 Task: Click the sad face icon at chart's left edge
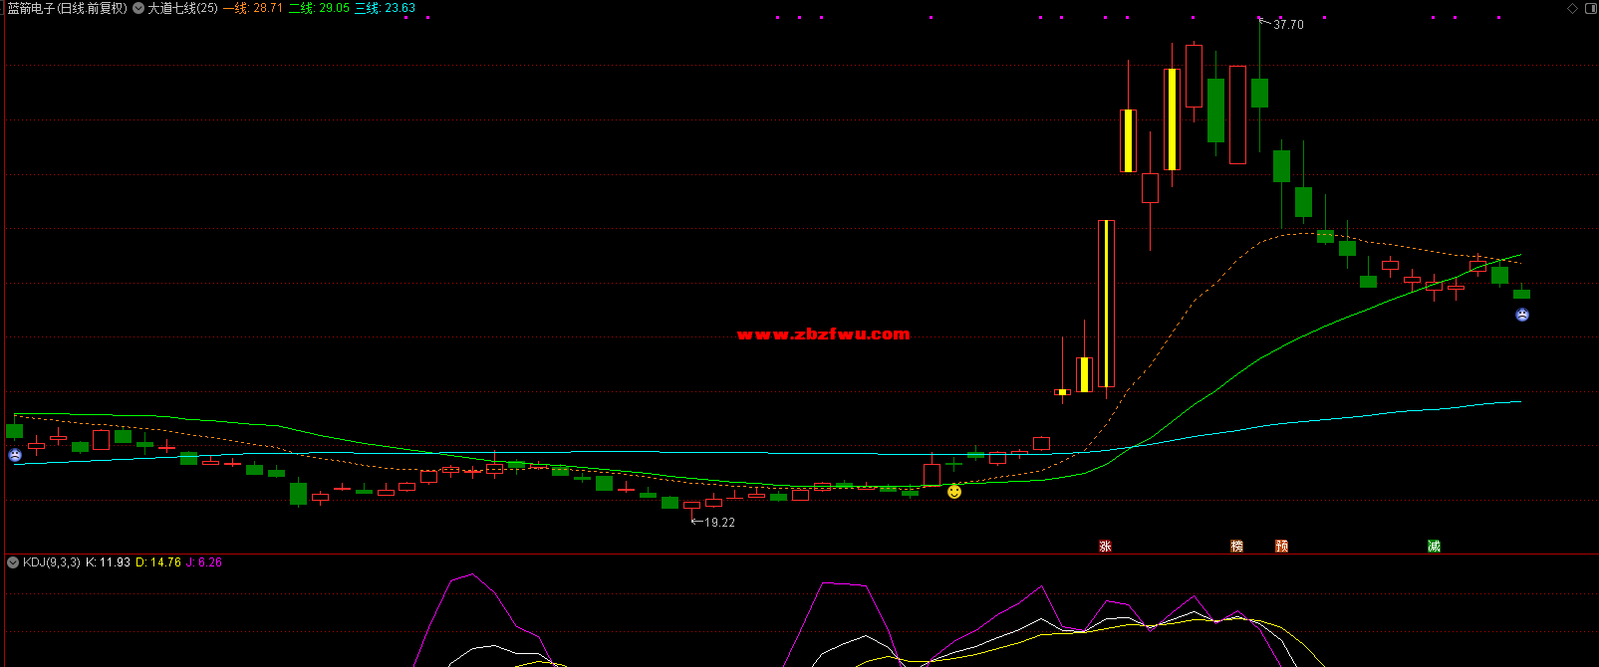[15, 455]
